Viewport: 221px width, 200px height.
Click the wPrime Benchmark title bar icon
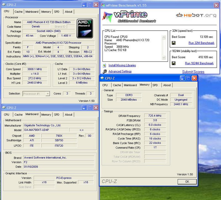pyautogui.click(x=103, y=5)
